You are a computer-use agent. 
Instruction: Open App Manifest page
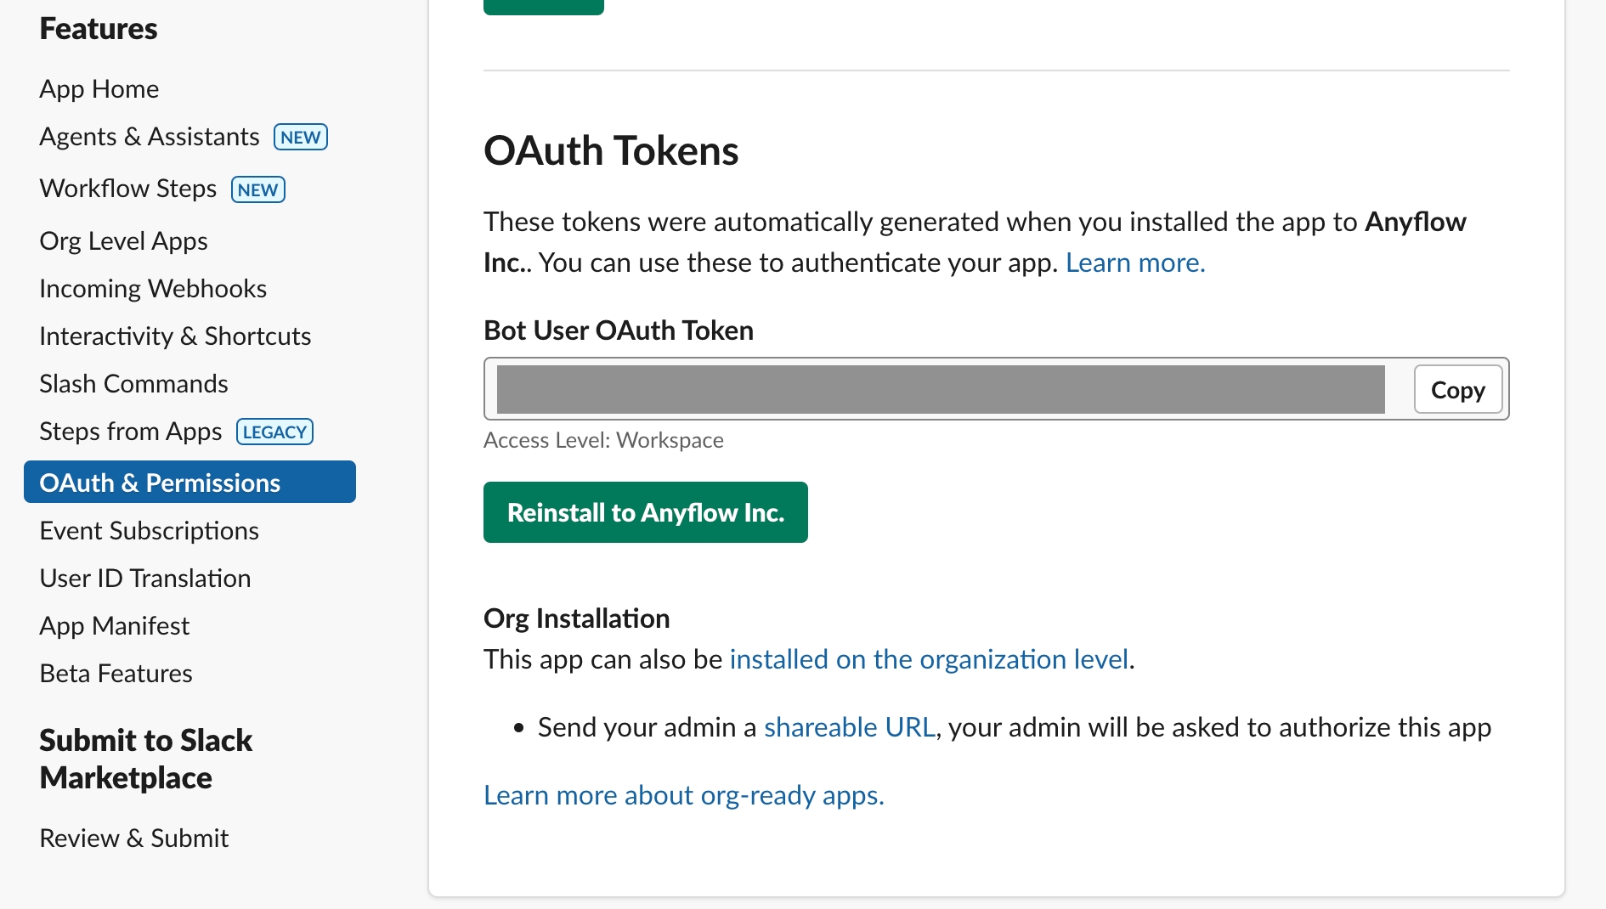(x=114, y=626)
